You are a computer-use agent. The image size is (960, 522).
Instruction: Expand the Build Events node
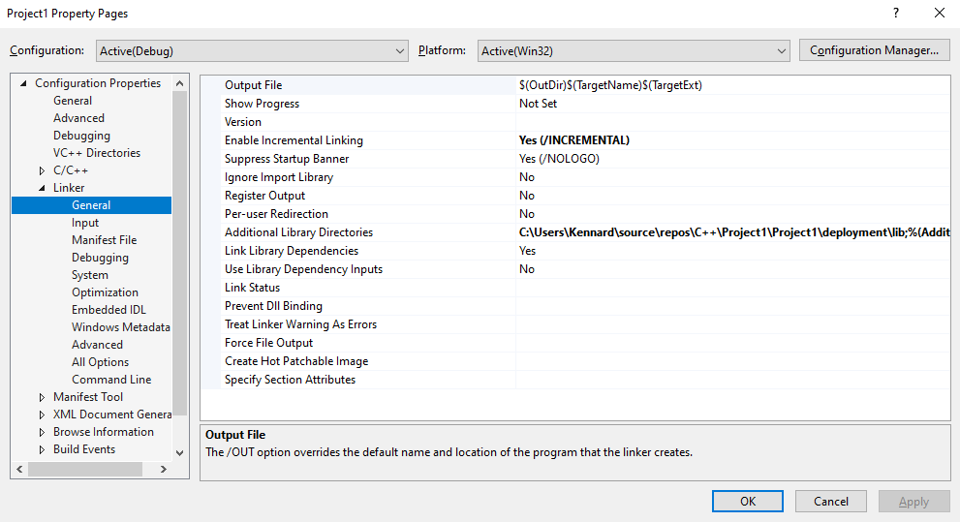point(42,450)
